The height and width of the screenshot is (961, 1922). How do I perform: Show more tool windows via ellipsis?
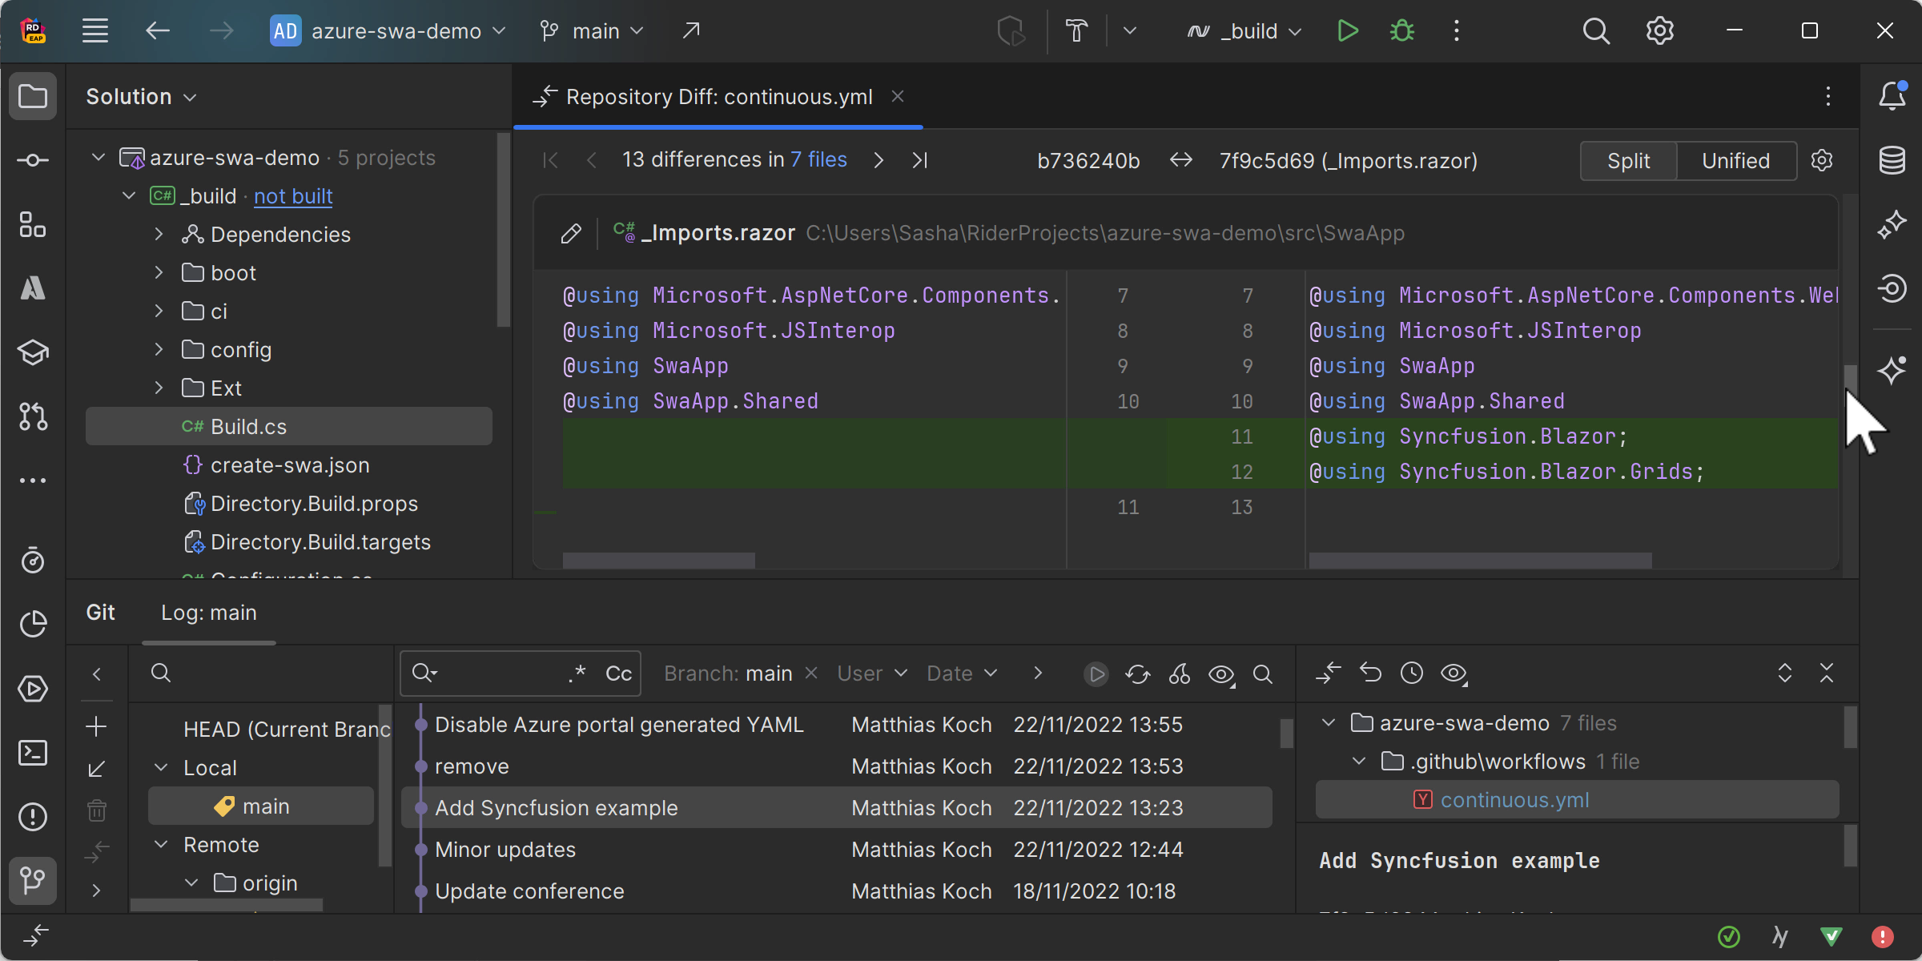coord(33,480)
